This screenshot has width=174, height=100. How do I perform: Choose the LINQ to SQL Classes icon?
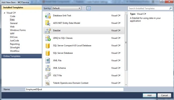pos(48,38)
